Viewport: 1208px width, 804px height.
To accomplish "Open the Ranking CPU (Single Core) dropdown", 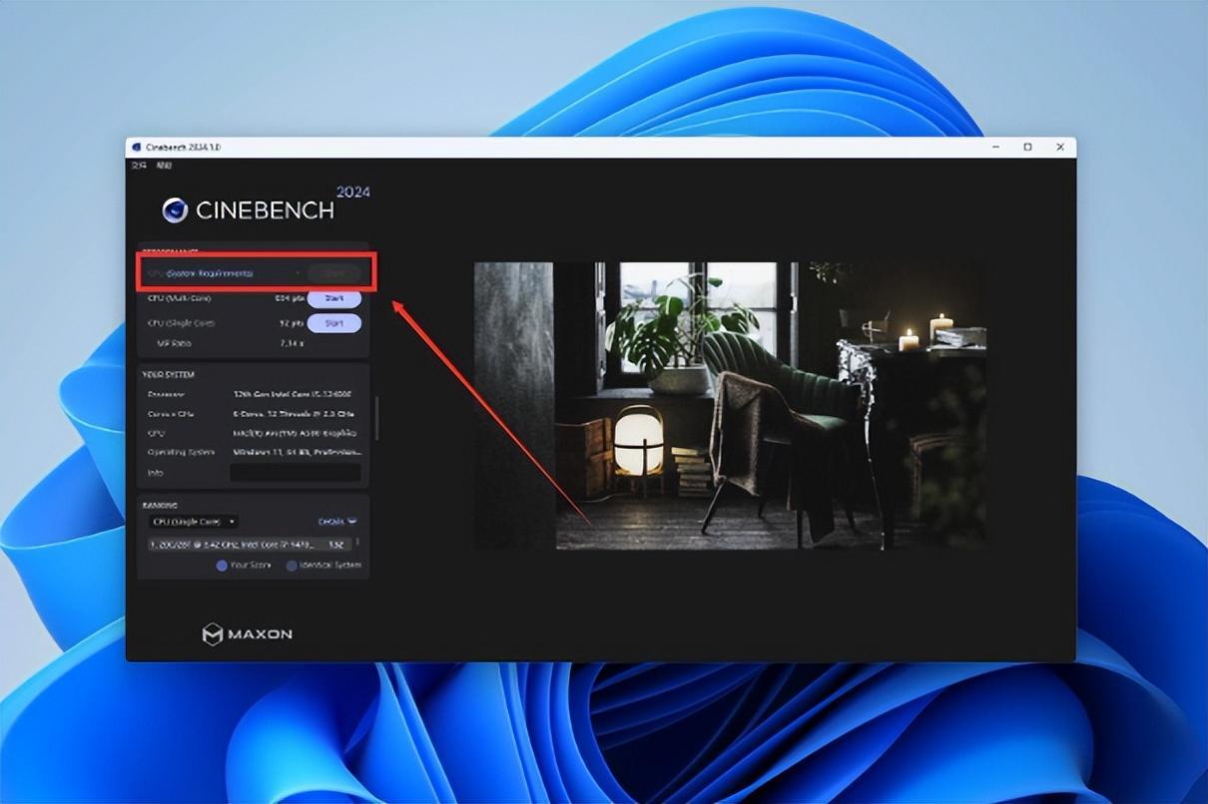I will (193, 522).
